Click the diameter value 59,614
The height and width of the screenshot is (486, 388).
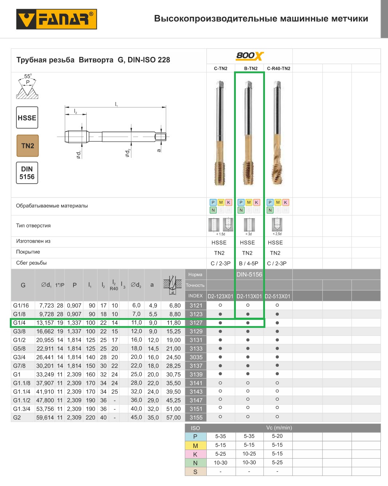(45, 418)
